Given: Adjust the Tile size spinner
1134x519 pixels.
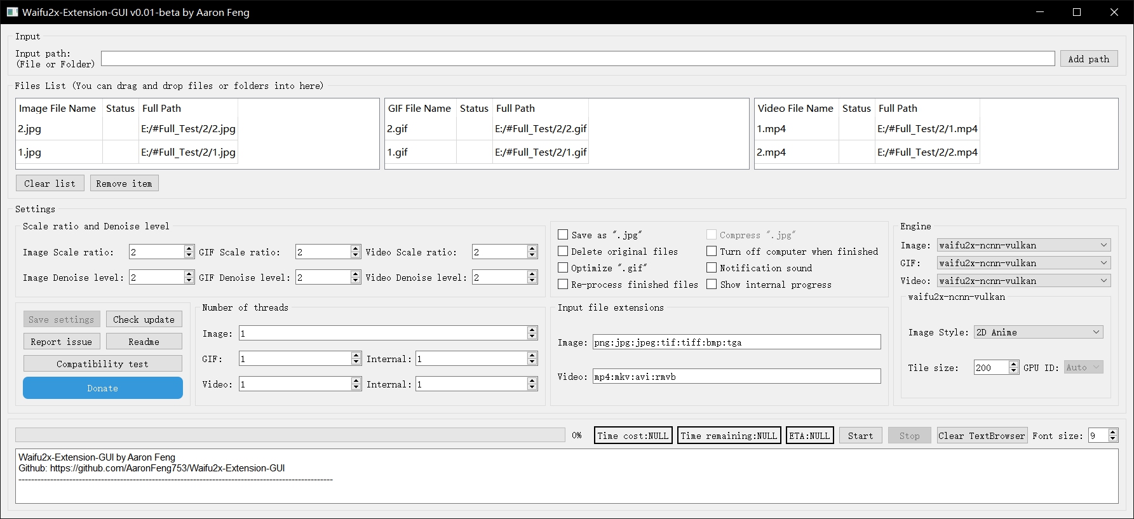Looking at the screenshot, I should coord(996,367).
